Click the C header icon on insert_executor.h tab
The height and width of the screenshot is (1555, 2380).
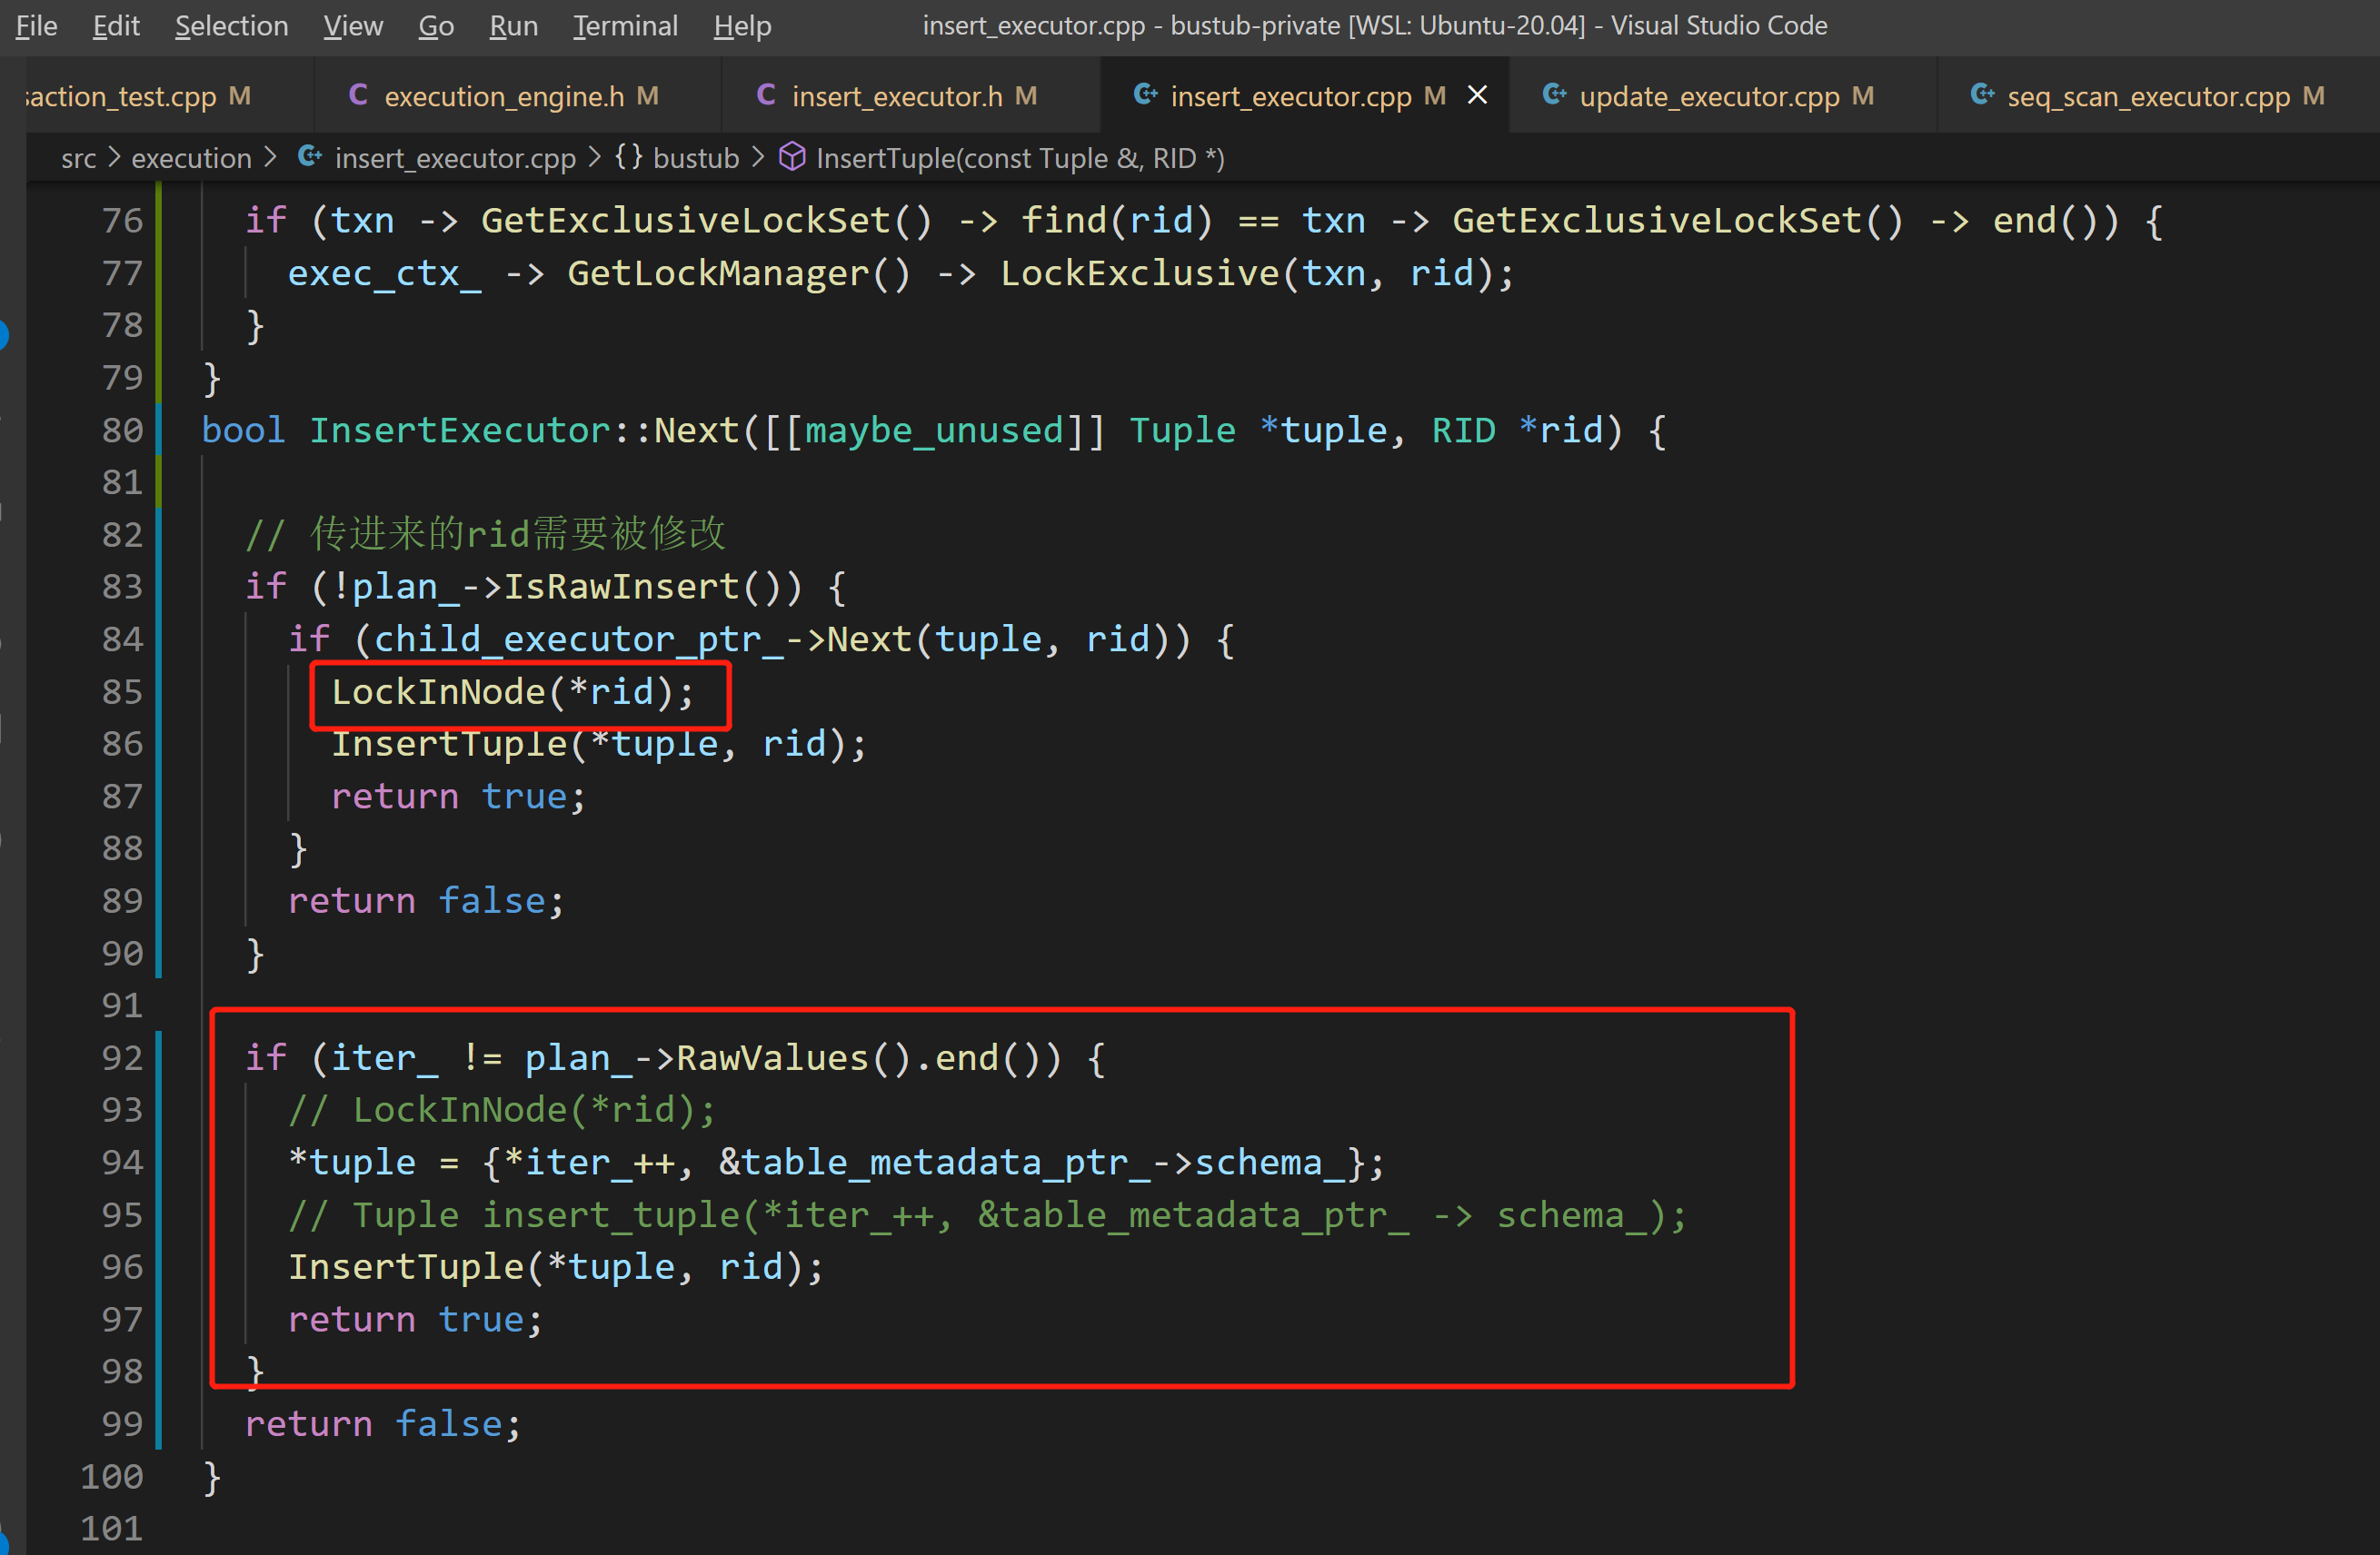click(766, 96)
